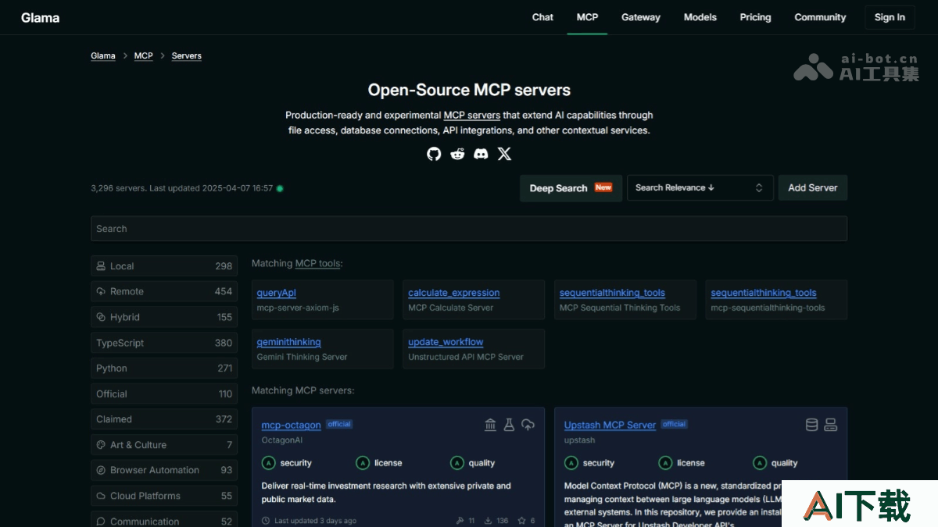Click the Browser Automation compass icon
Image resolution: width=938 pixels, height=527 pixels.
pos(101,470)
